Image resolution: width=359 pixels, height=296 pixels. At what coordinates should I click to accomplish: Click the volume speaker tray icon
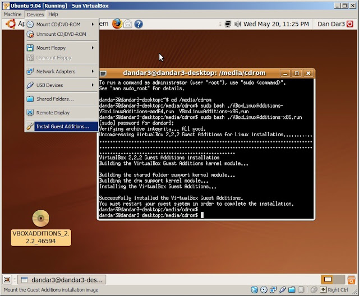[238, 24]
